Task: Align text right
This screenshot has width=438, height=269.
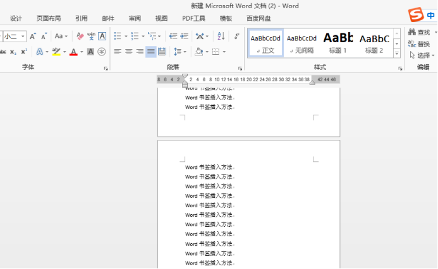Action: coord(140,52)
